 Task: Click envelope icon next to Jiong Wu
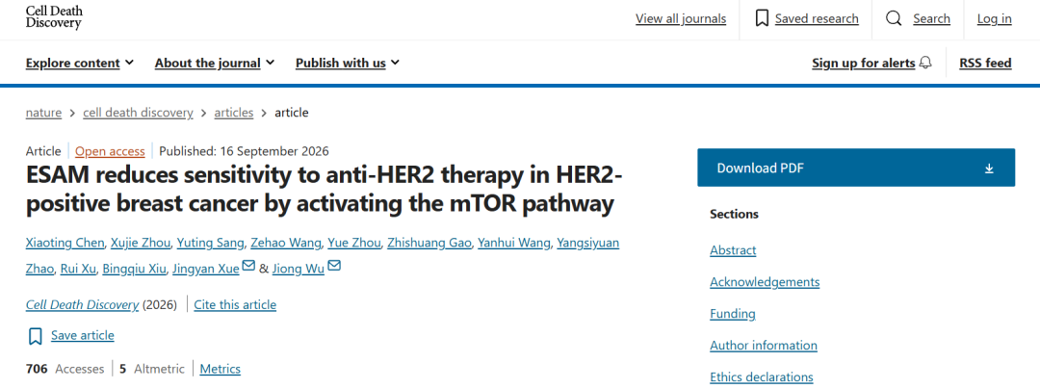click(x=334, y=266)
